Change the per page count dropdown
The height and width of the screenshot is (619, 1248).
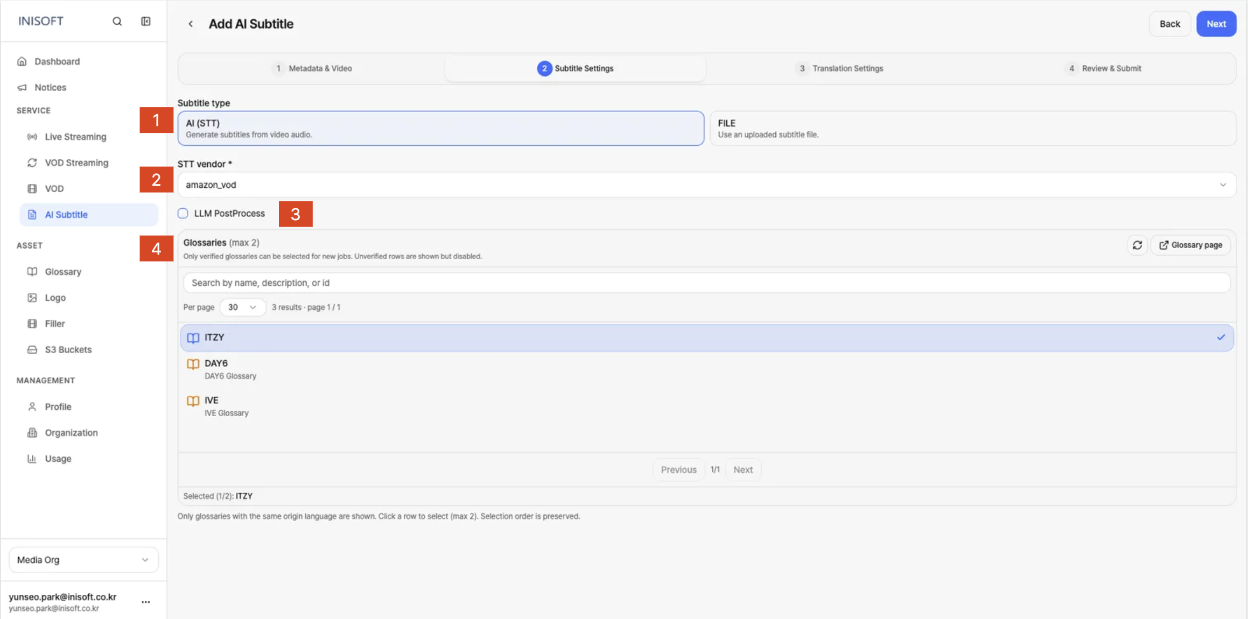[x=242, y=307]
